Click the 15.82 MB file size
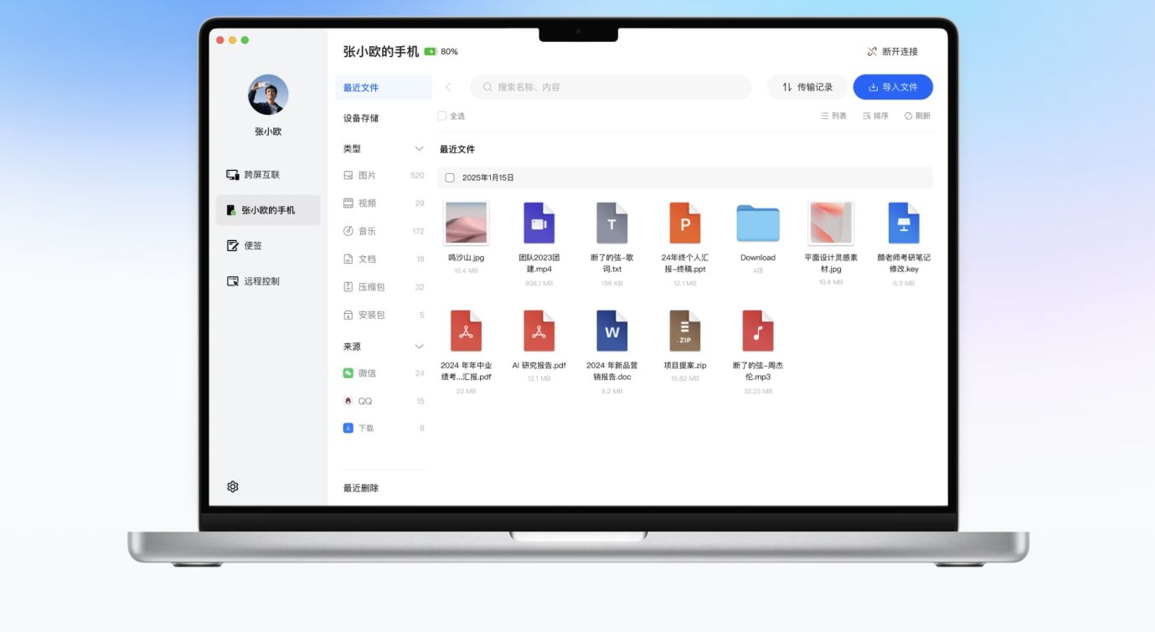Viewport: 1155px width, 632px height. point(685,379)
